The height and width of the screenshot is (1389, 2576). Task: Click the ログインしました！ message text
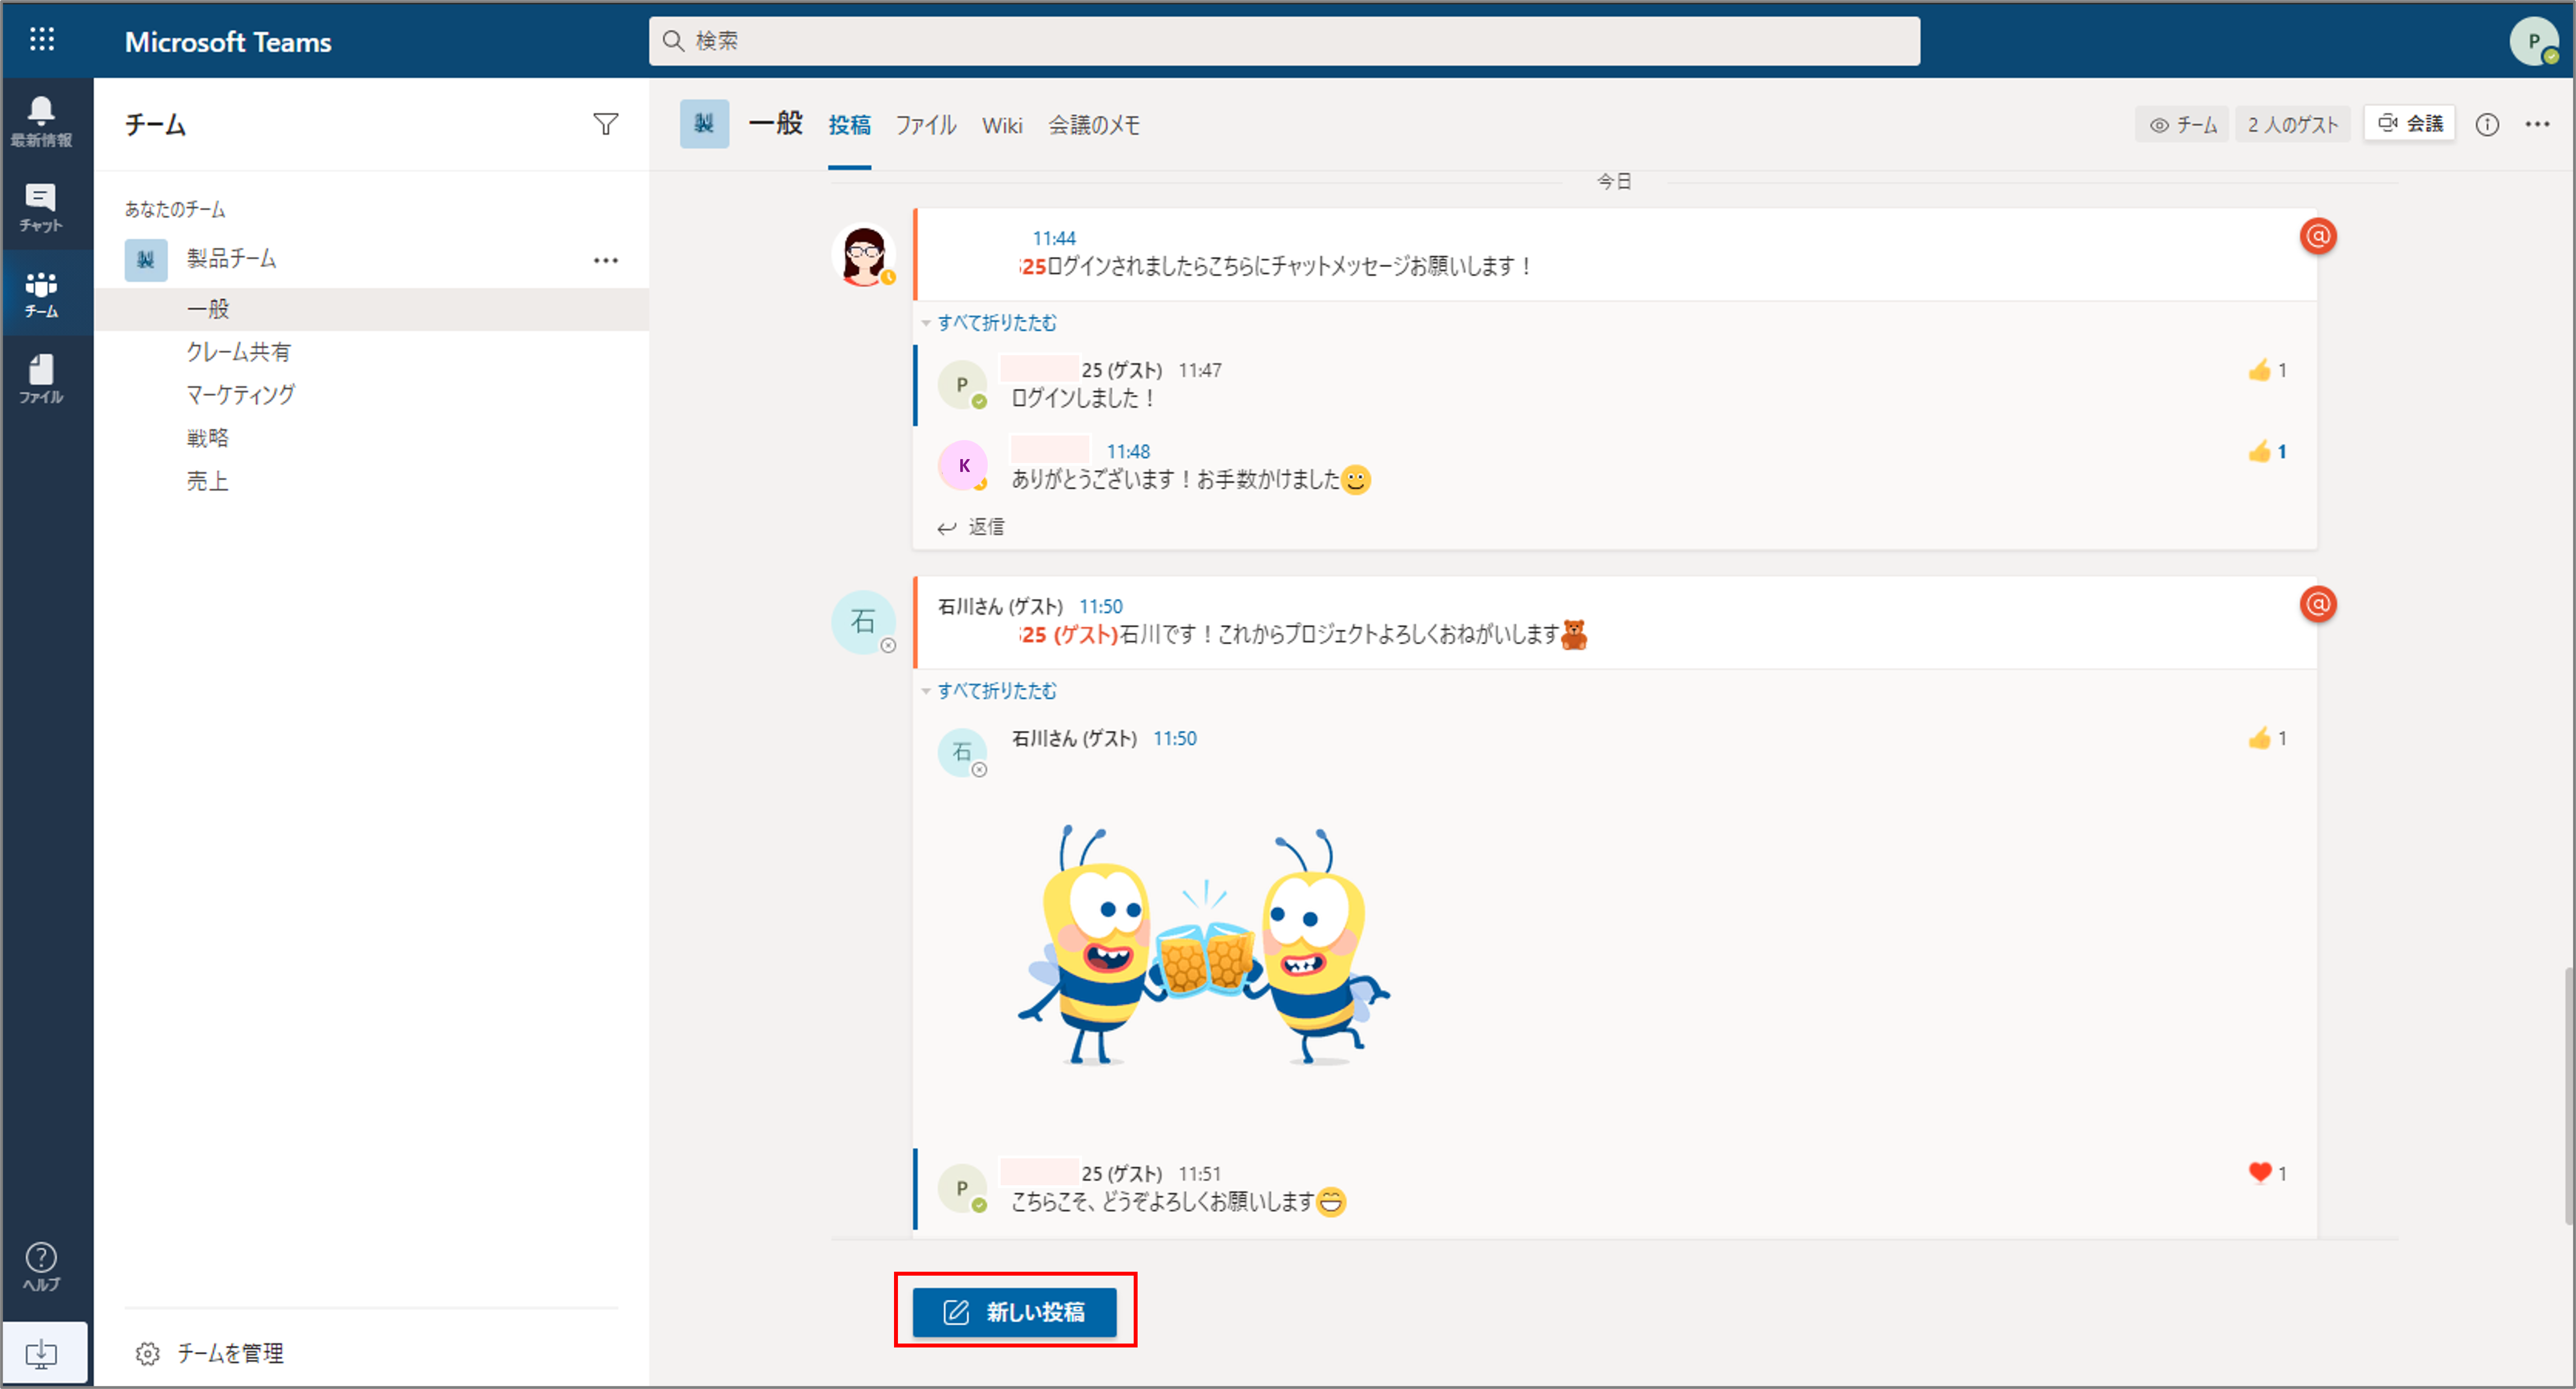[x=1084, y=398]
